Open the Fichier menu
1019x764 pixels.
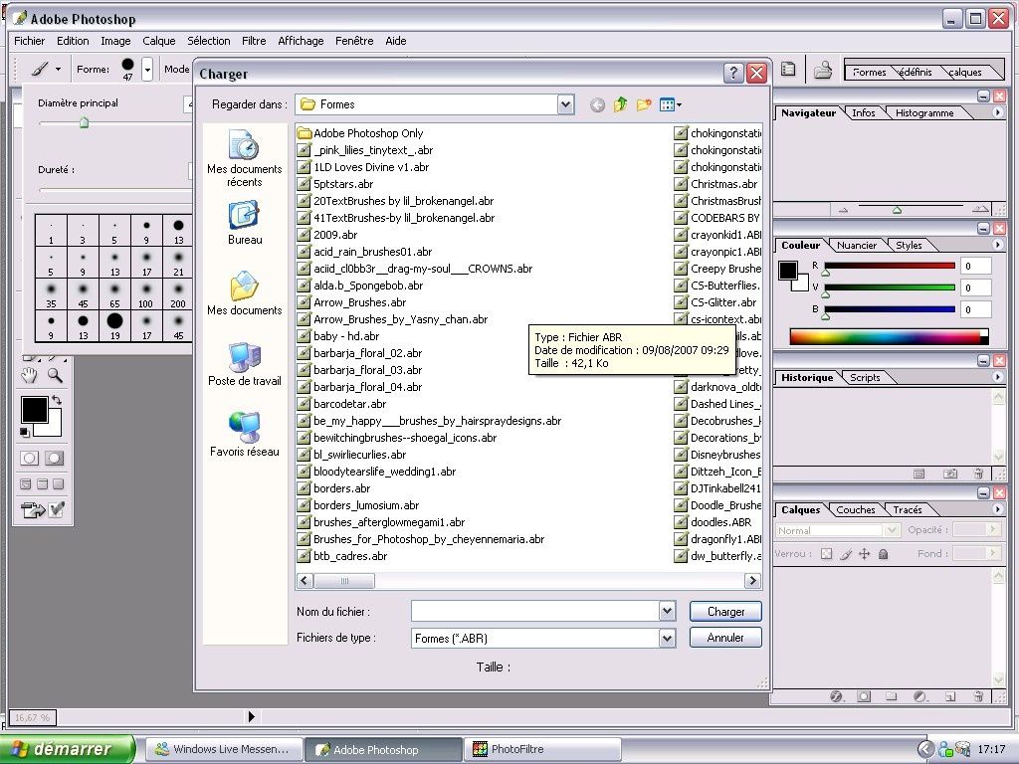point(29,41)
